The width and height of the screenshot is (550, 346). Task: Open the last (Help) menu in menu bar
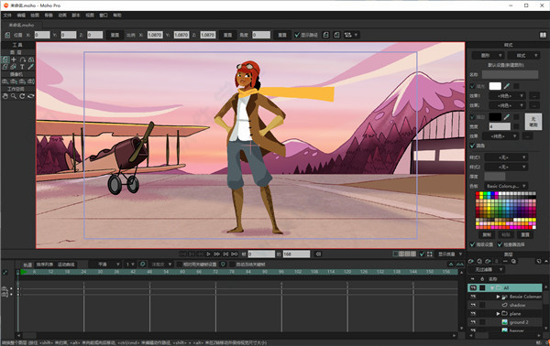click(117, 15)
